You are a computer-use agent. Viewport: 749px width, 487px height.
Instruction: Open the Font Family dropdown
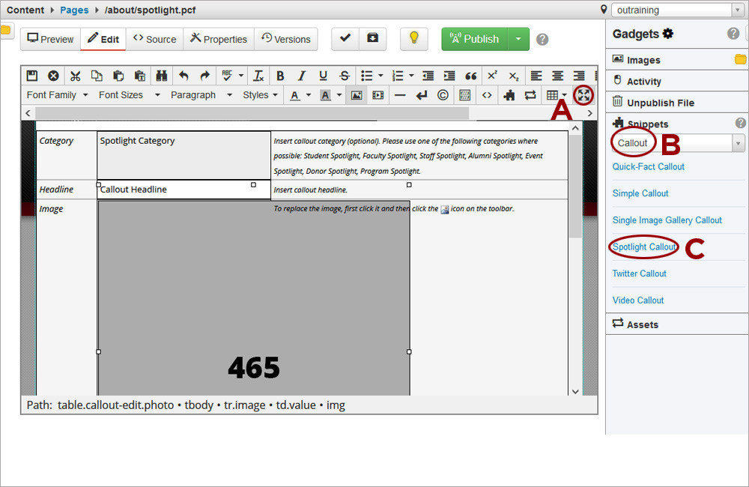click(57, 95)
